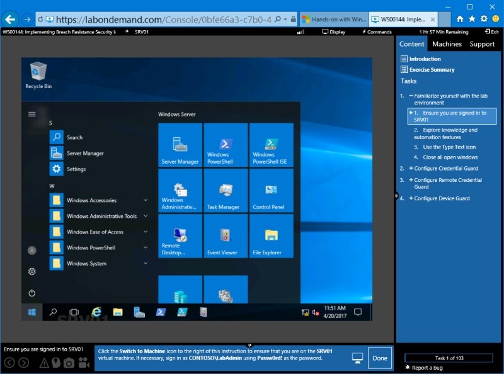Viewport: 504px width, 374px height.
Task: Open File Explorer from the VM taskbar
Action: pyautogui.click(x=118, y=312)
